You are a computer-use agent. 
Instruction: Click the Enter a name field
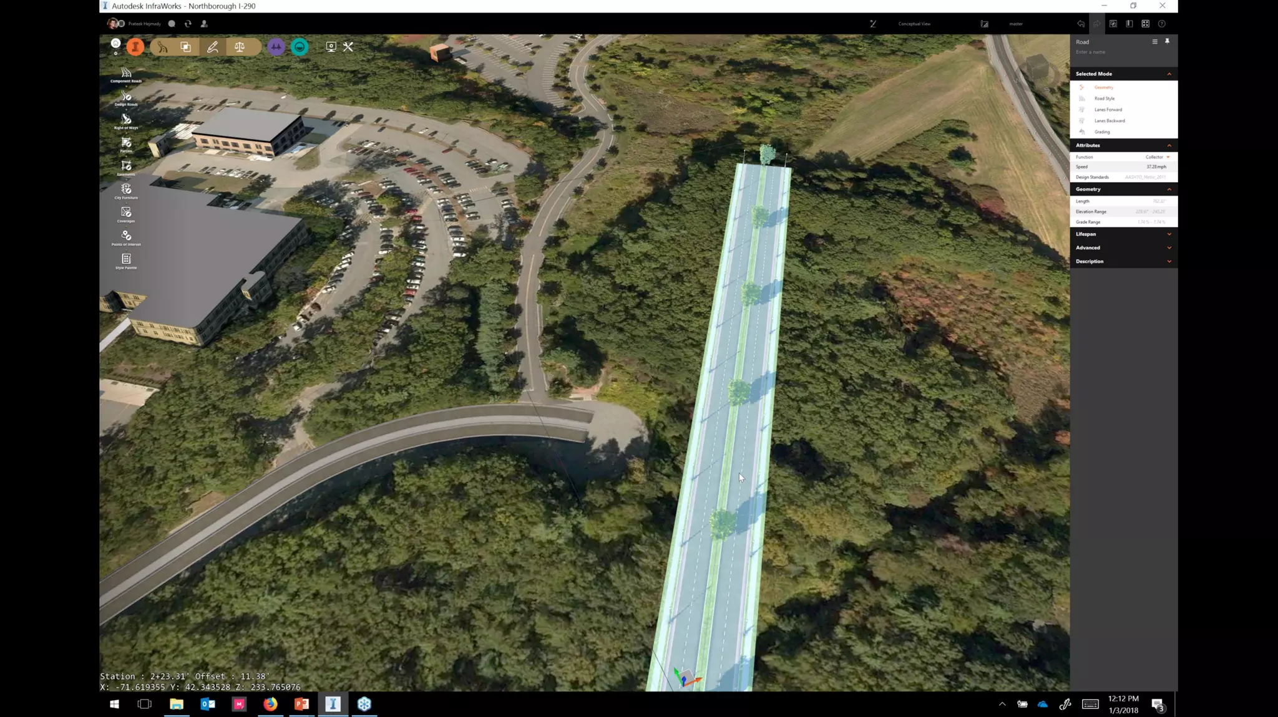[x=1090, y=52]
